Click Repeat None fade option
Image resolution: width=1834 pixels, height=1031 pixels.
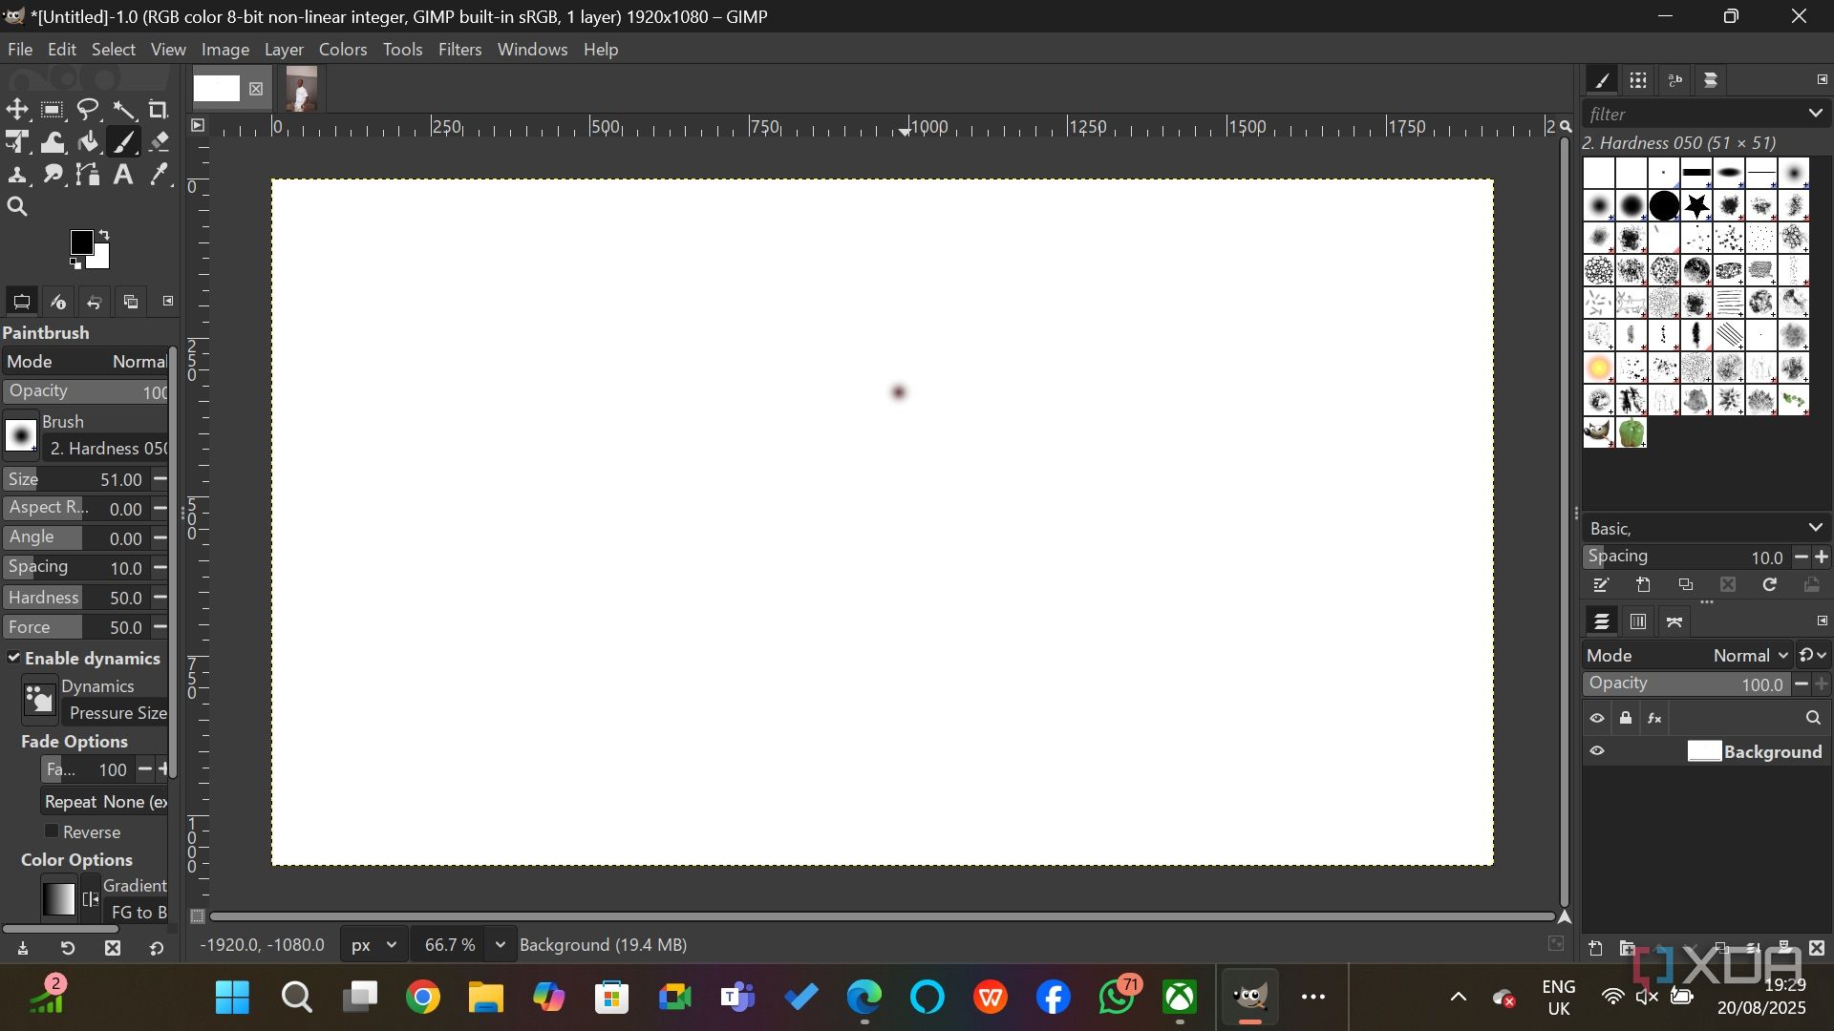pos(105,802)
